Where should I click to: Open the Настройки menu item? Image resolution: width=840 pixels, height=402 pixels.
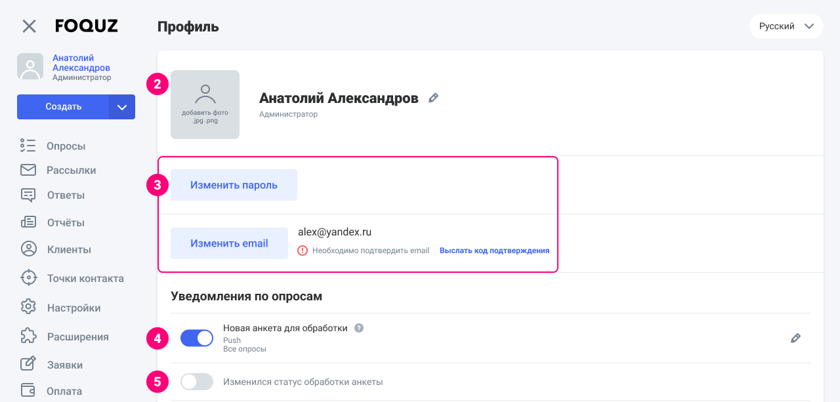click(x=73, y=308)
